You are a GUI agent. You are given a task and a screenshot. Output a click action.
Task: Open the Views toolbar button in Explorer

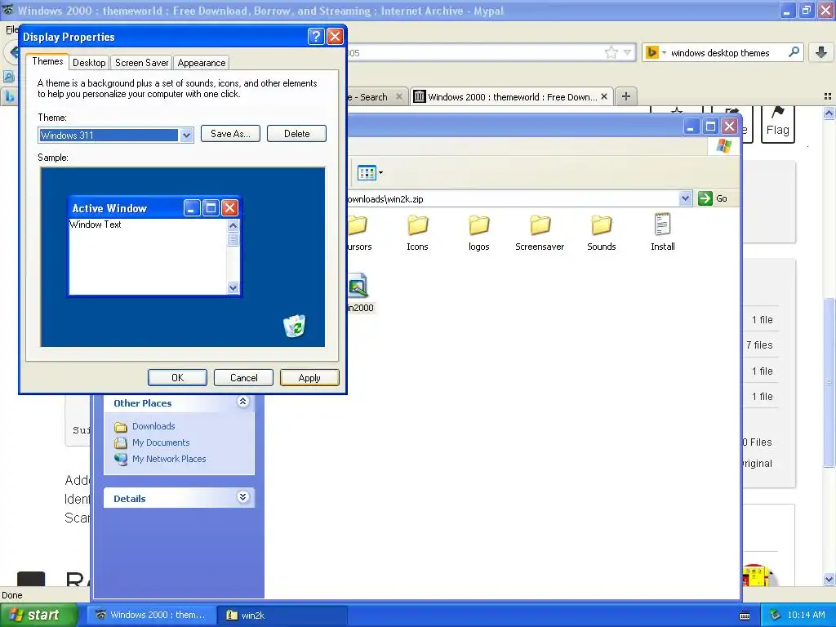370,173
